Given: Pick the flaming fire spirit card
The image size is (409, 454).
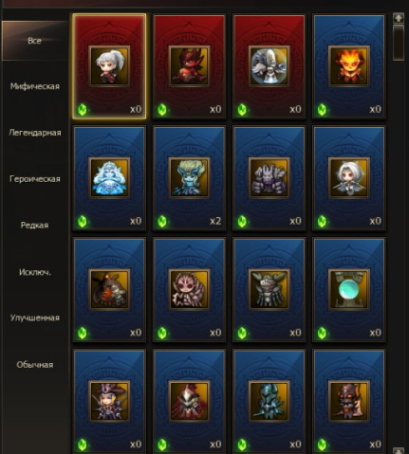Looking at the screenshot, I should 349,66.
